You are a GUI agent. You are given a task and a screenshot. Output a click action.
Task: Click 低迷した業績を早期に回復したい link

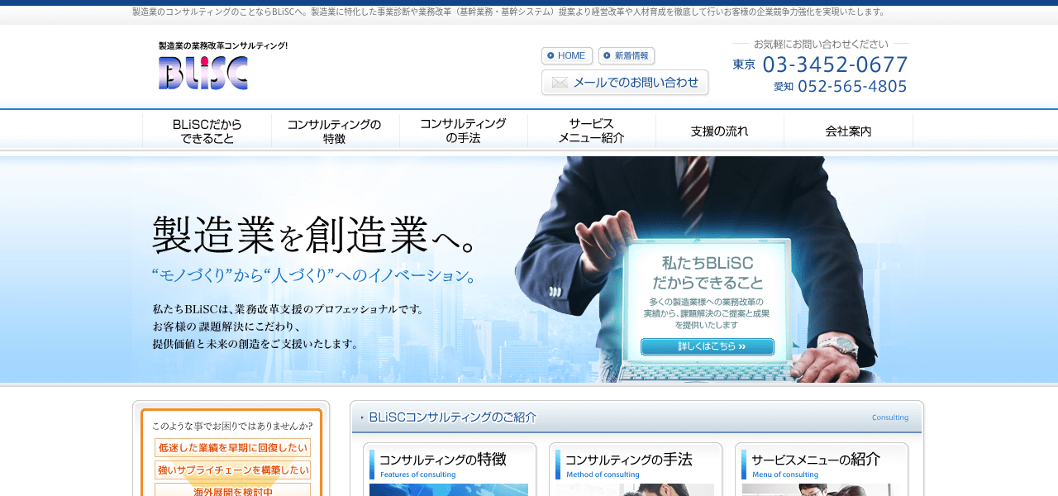tap(232, 448)
